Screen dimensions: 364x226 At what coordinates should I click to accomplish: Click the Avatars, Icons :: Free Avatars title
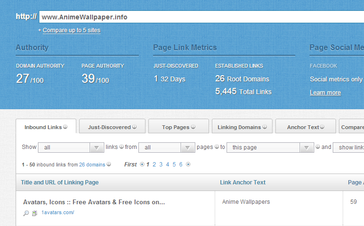tap(94, 202)
